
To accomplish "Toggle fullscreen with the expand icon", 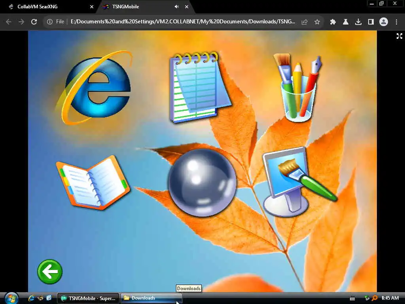I will click(399, 36).
